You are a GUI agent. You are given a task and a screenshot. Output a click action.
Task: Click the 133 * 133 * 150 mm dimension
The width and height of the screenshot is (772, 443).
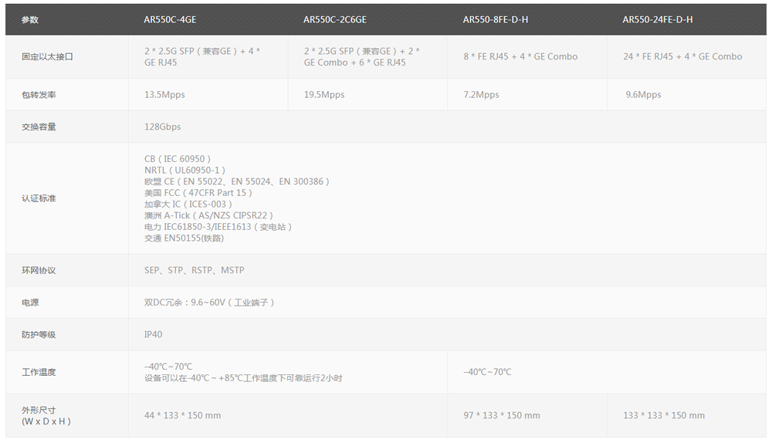click(x=664, y=415)
